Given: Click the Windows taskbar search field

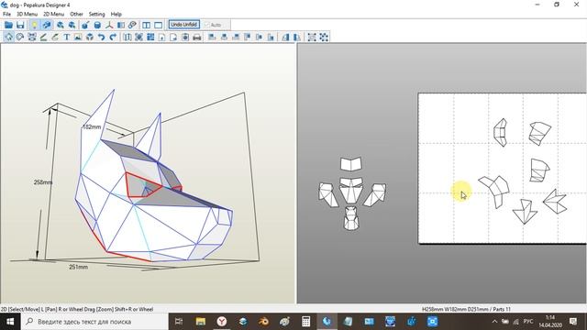Looking at the screenshot, I should click(x=94, y=322).
